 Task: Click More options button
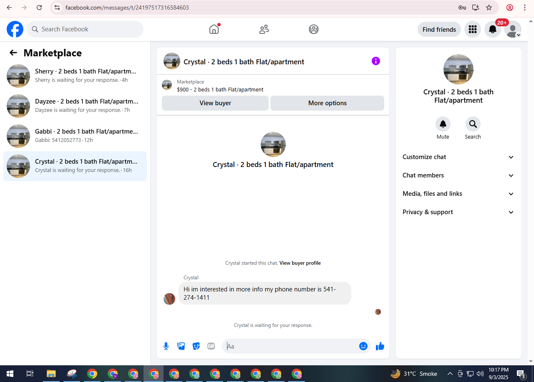point(327,103)
